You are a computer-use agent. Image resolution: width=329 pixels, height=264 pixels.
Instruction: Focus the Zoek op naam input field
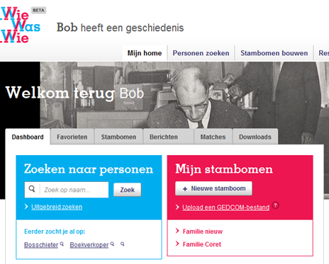click(x=74, y=190)
